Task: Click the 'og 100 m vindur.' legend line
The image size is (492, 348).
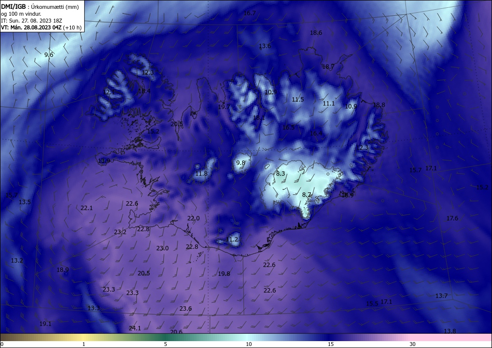Action: (x=21, y=14)
